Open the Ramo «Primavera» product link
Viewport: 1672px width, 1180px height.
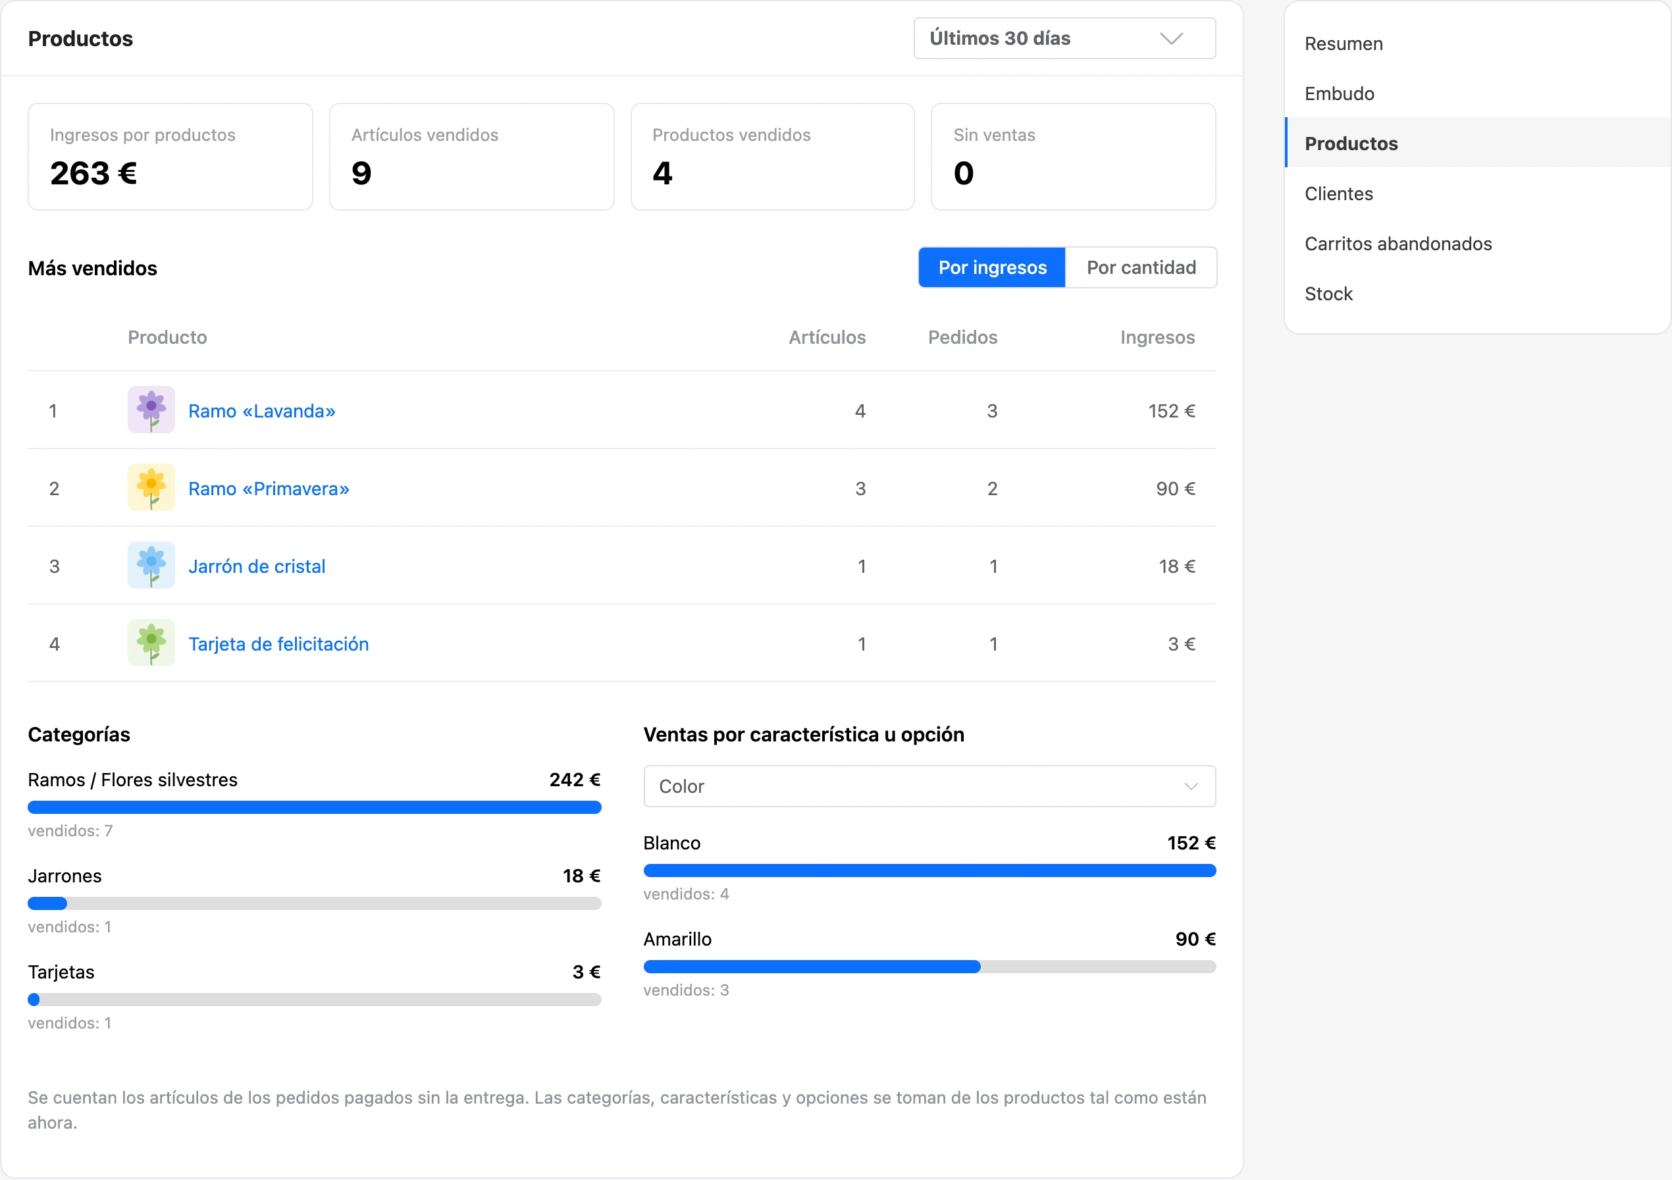(269, 489)
